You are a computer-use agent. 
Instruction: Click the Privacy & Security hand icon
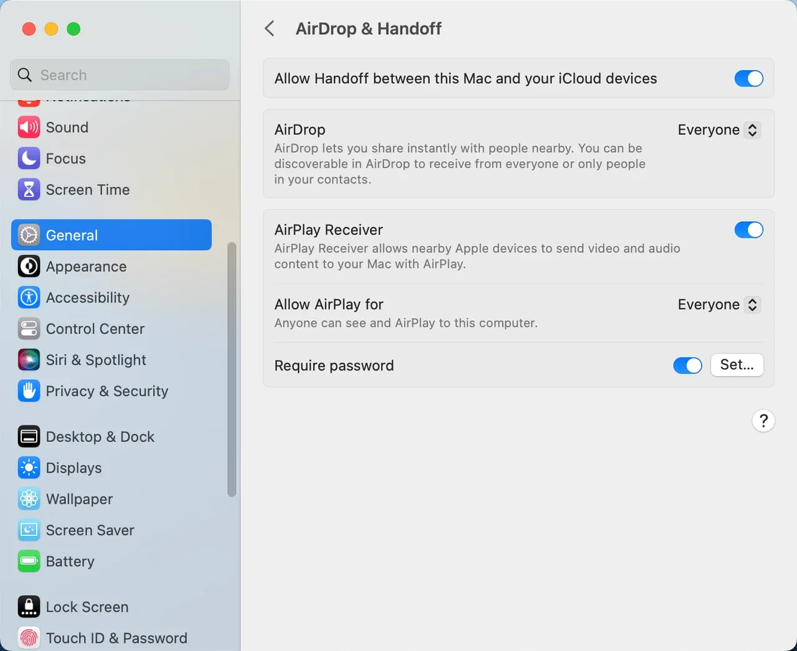pyautogui.click(x=29, y=390)
